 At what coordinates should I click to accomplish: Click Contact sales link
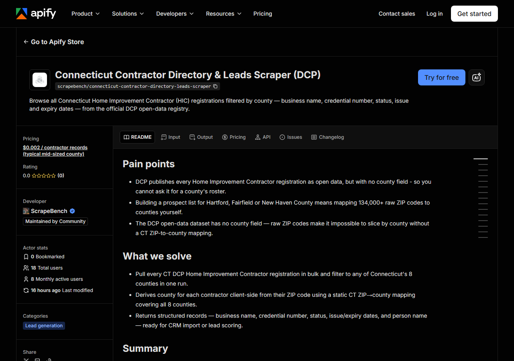point(397,14)
